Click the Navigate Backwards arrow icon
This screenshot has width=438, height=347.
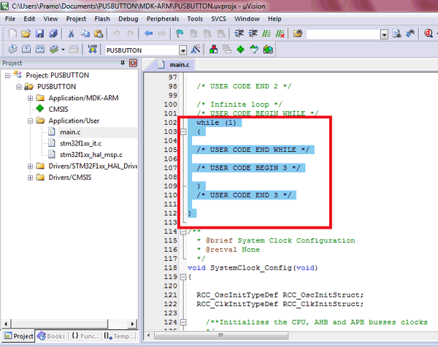point(149,34)
